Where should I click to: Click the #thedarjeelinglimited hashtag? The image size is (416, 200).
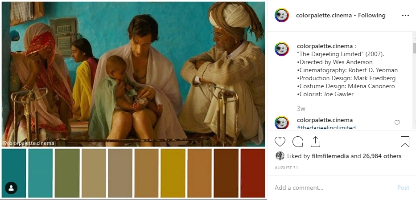326,127
